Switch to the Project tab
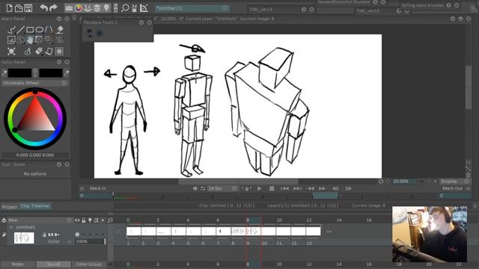Screen dimensions: 479x269 10,207
